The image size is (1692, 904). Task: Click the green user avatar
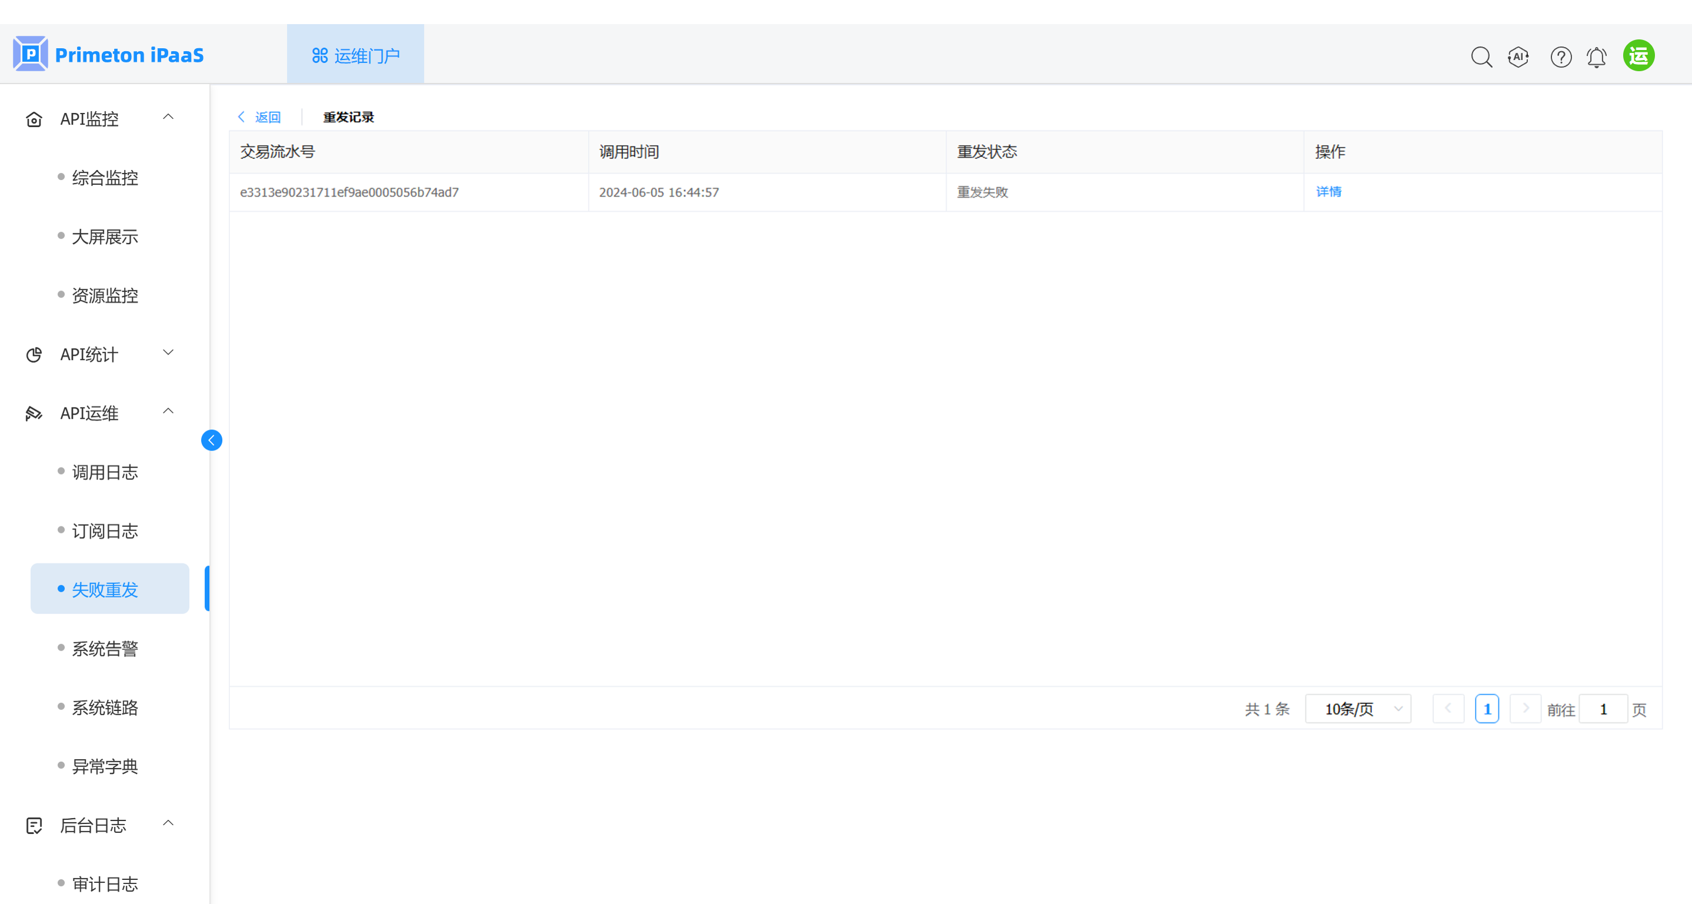(1638, 55)
